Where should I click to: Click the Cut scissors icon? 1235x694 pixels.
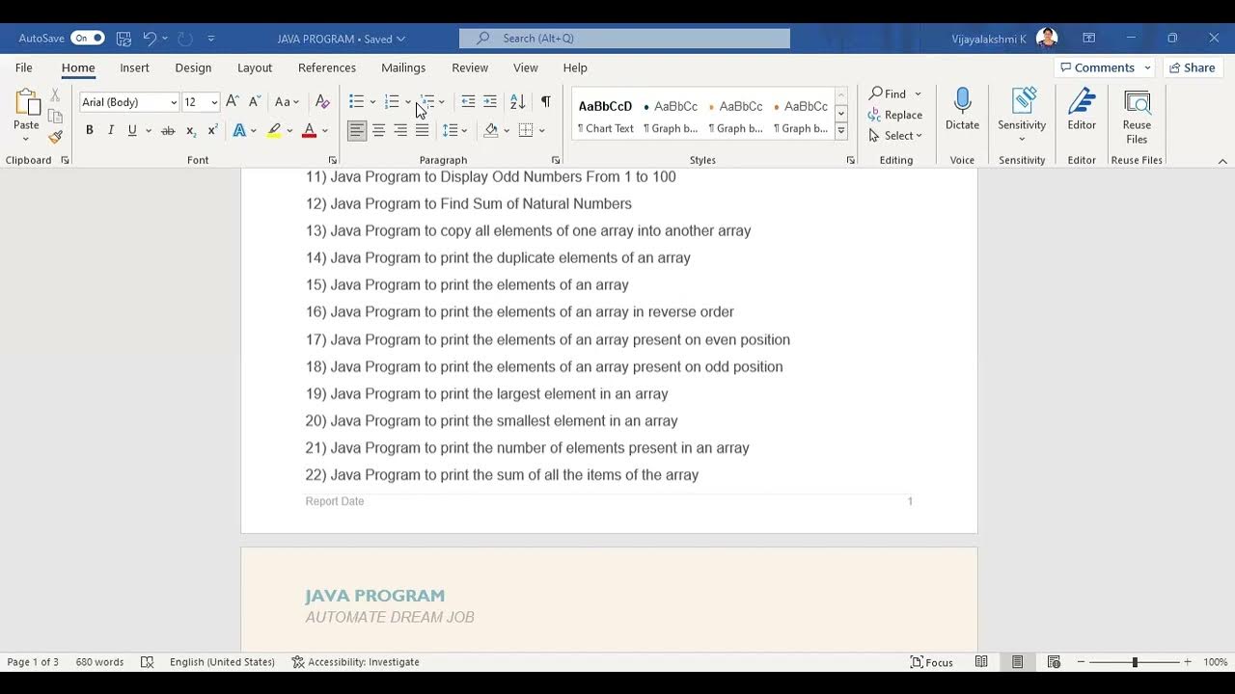[x=55, y=95]
